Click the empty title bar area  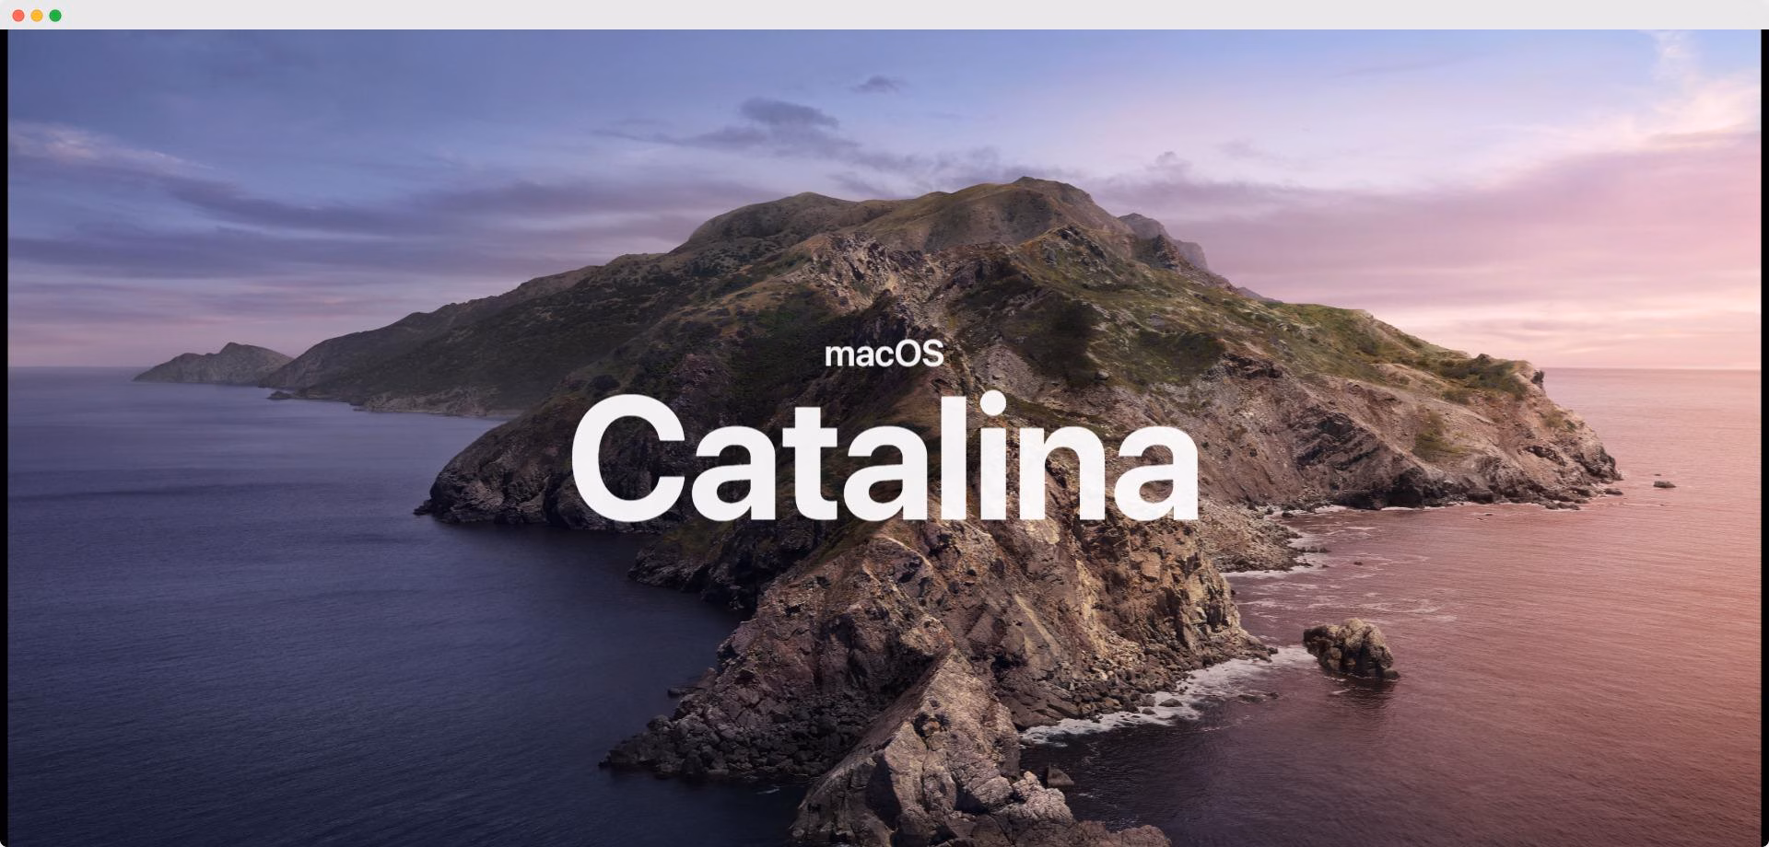click(884, 15)
